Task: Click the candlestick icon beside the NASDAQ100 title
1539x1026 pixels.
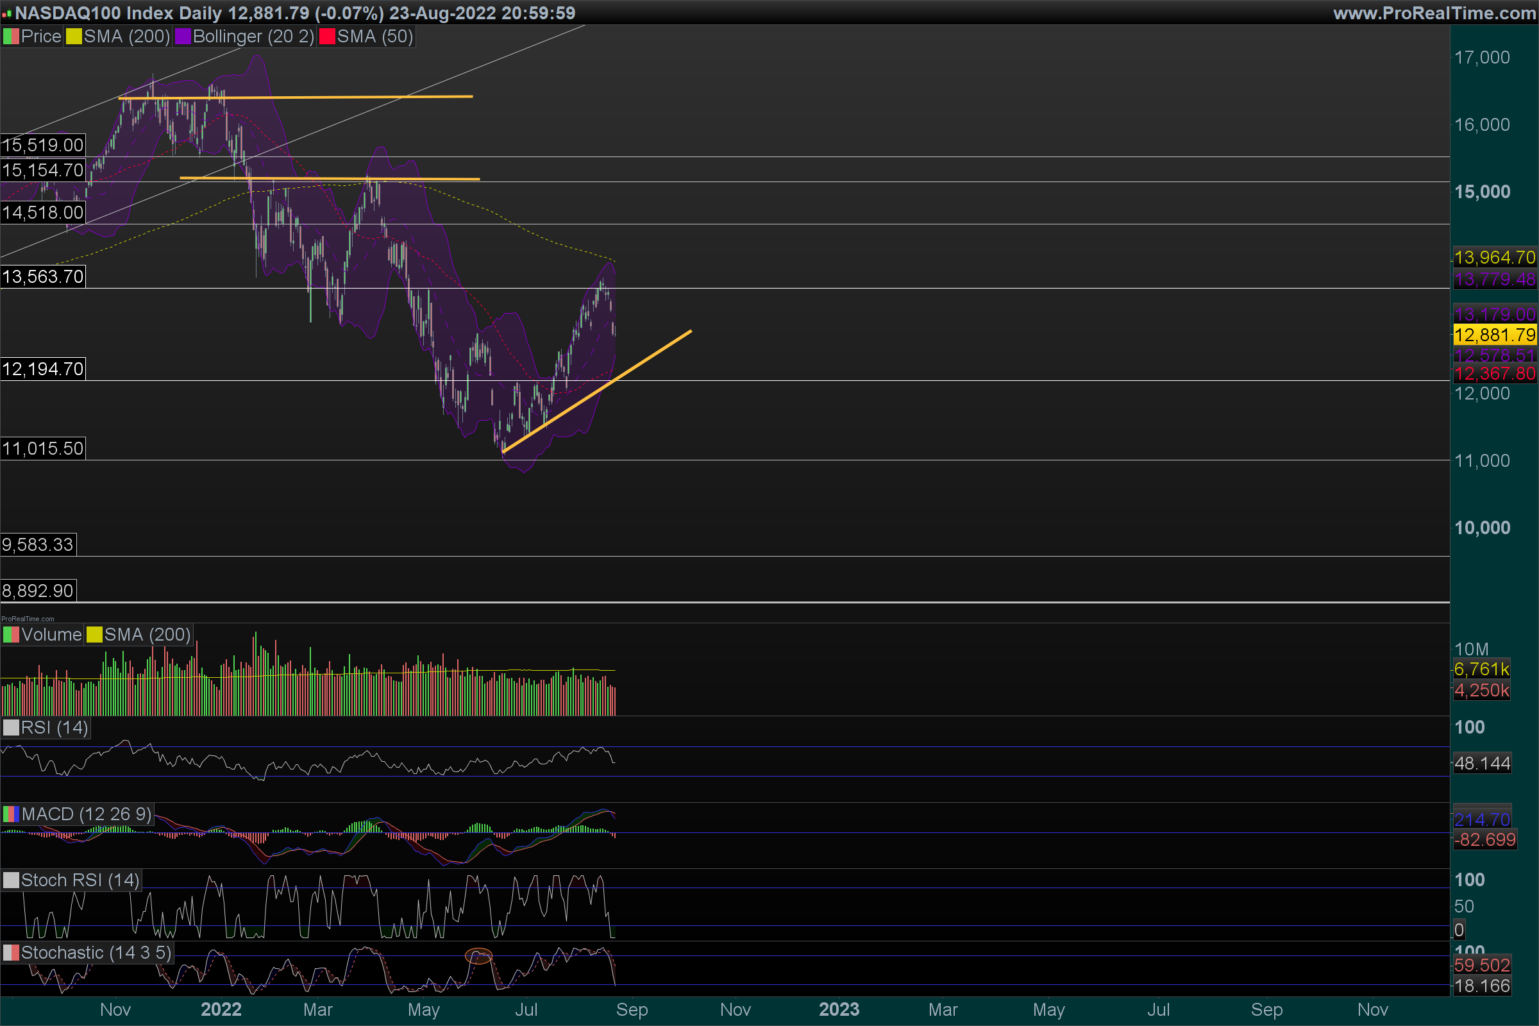Action: 7,13
